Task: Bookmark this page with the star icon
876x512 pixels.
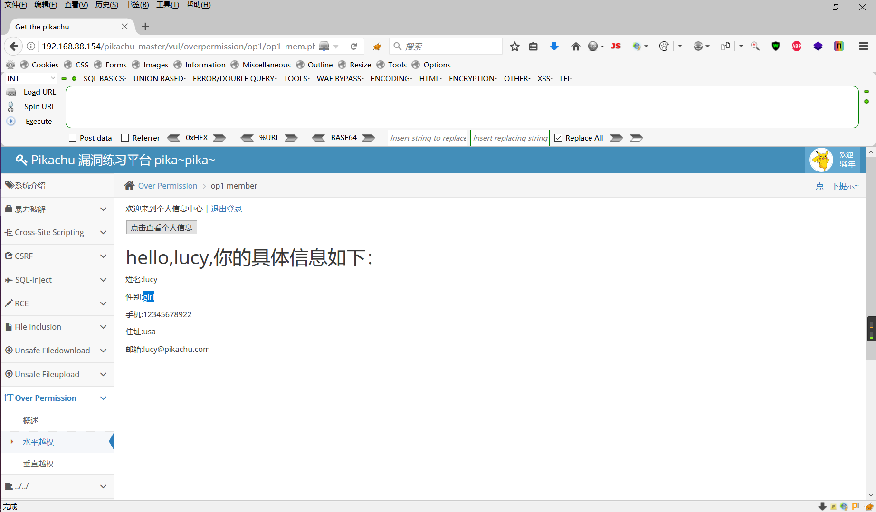Action: coord(514,46)
